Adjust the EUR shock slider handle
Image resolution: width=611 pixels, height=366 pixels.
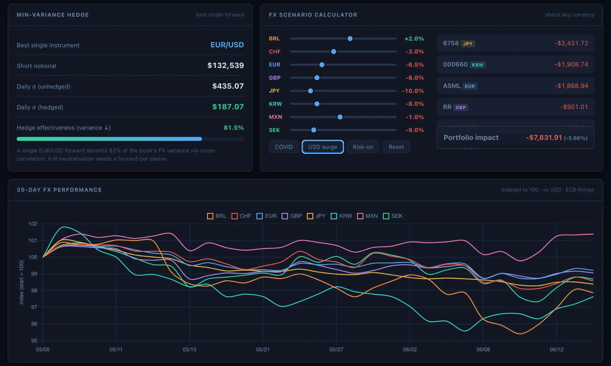pyautogui.click(x=322, y=65)
